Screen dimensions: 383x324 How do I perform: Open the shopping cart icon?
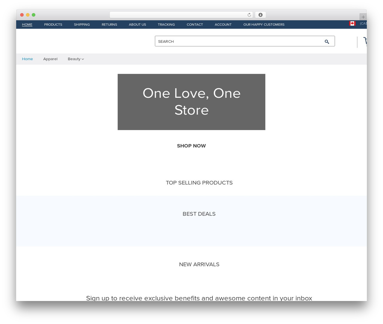[365, 42]
